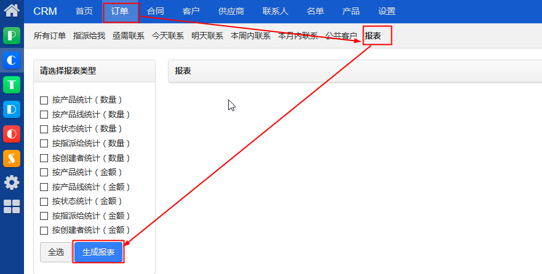The width and height of the screenshot is (542, 274).
Task: Open the red half-circle app icon
Action: tap(12, 134)
